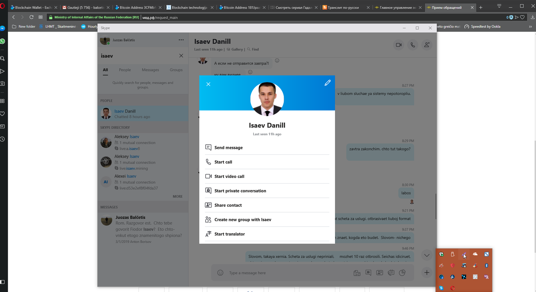Switch to the People search tab
Screen dimensions: 536x292
tap(125, 70)
